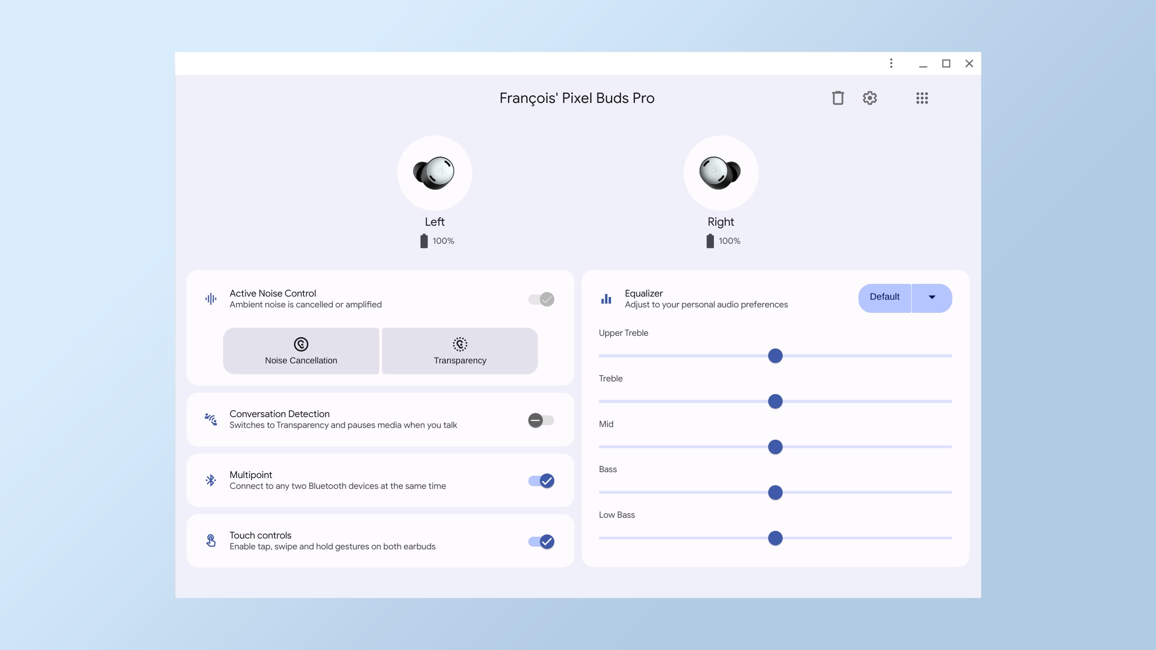
Task: Click the app grid icon top right
Action: tap(922, 97)
